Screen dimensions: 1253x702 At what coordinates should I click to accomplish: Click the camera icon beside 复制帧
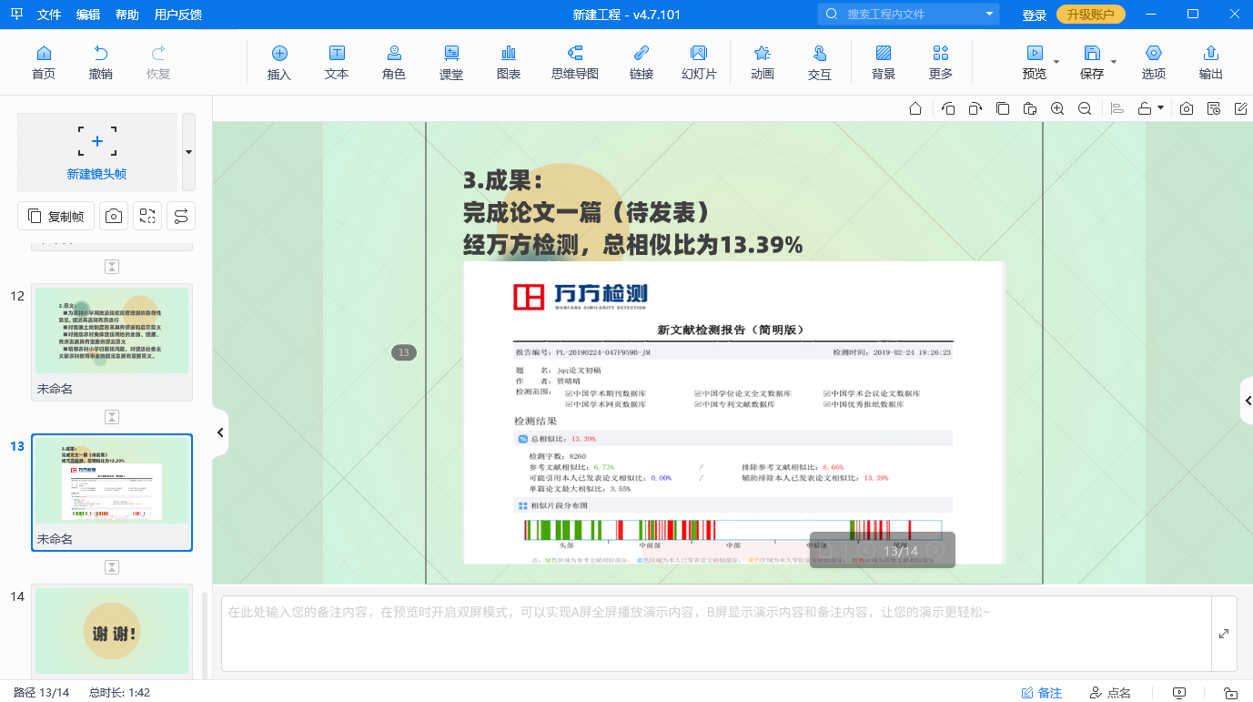pos(114,216)
